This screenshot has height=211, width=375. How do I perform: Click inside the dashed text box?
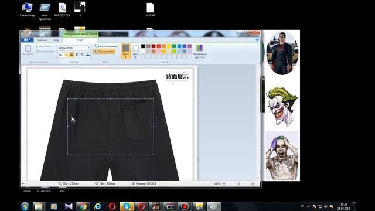pos(111,126)
